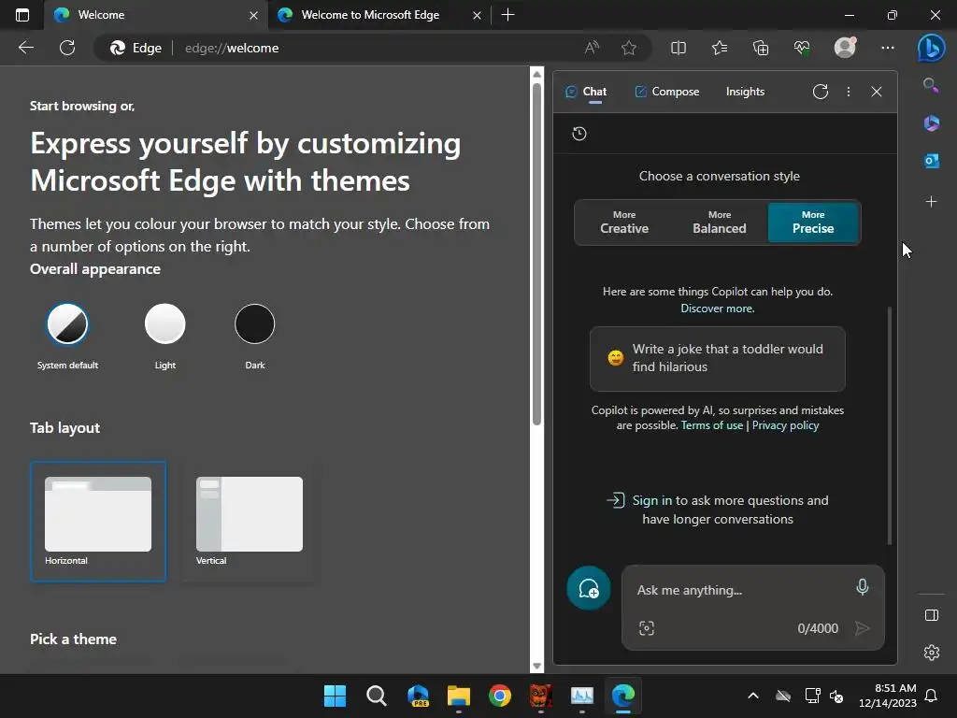Toggle the sidebar visibility icon at bottom
The image size is (957, 718).
pos(932,615)
